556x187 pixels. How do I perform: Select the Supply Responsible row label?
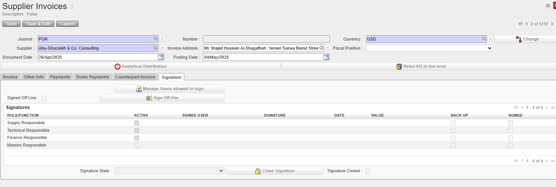(26, 123)
